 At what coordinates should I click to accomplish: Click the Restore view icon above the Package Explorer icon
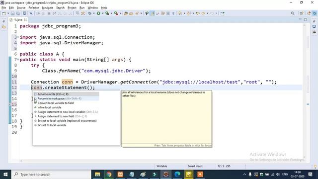tap(4, 21)
